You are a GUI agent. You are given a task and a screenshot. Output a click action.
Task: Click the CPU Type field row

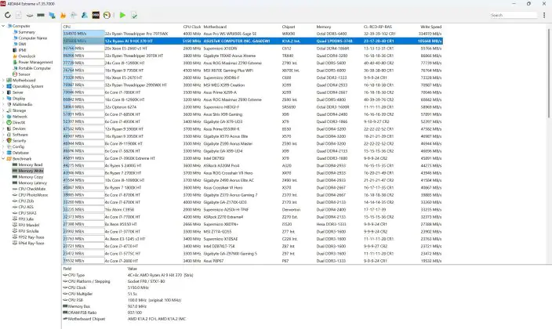[128, 275]
